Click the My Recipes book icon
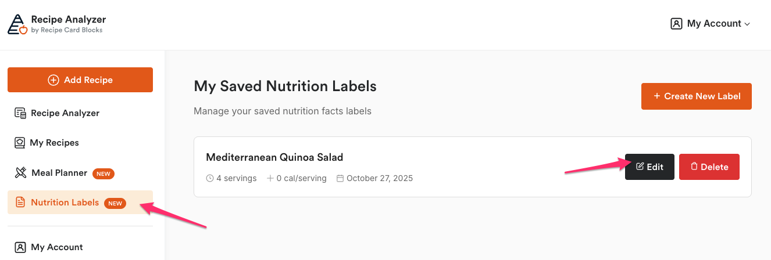Viewport: 771px width, 260px height. (x=20, y=143)
